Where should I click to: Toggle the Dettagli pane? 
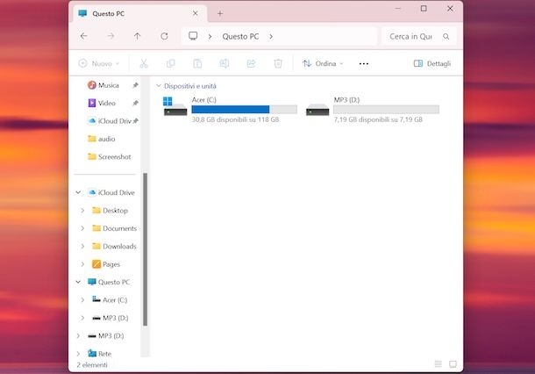432,63
